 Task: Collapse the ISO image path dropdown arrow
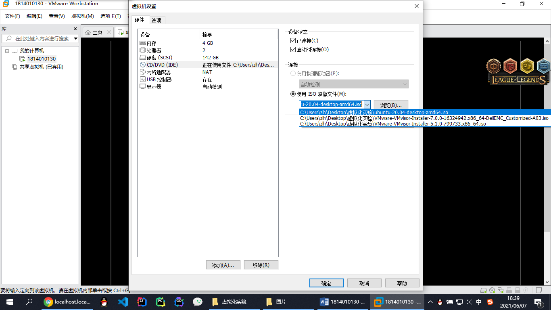pos(367,105)
